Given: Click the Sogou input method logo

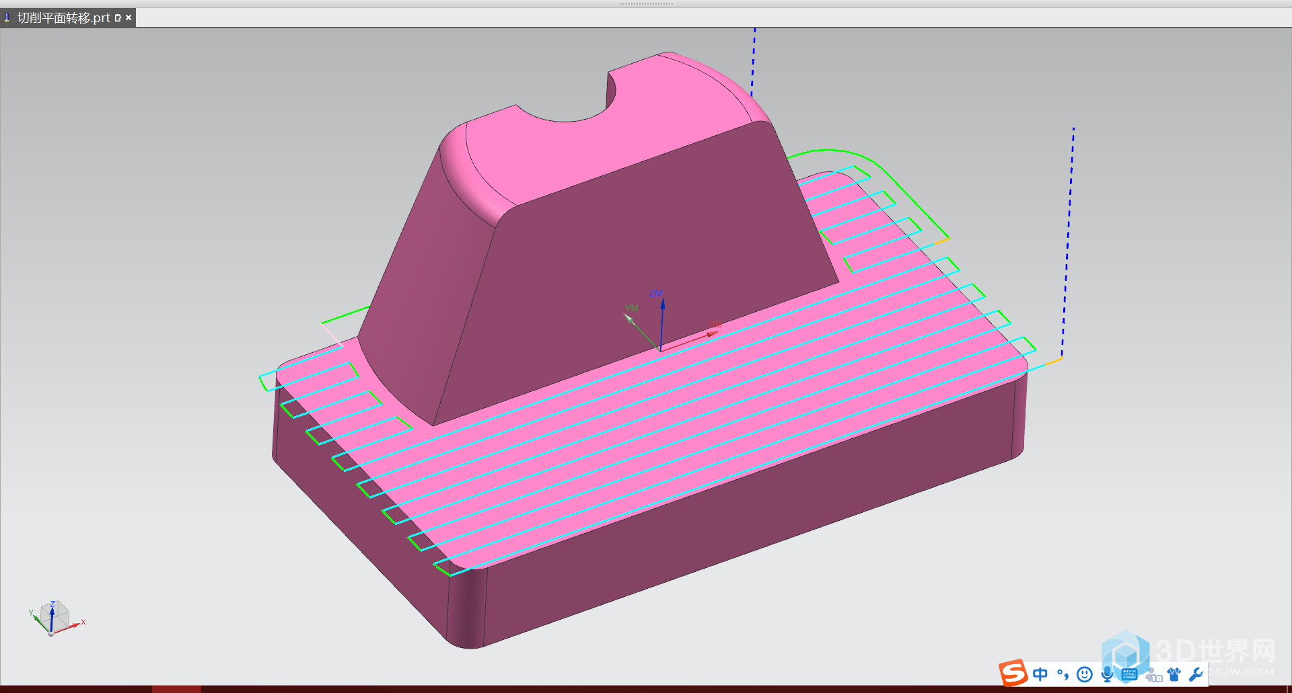Looking at the screenshot, I should (x=1013, y=673).
